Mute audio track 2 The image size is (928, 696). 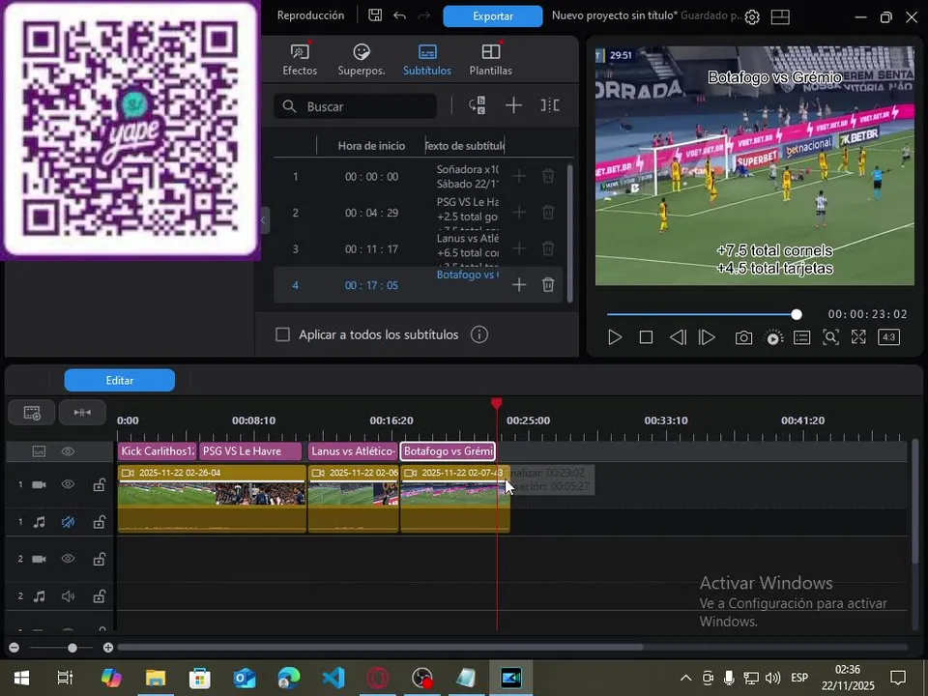[68, 596]
